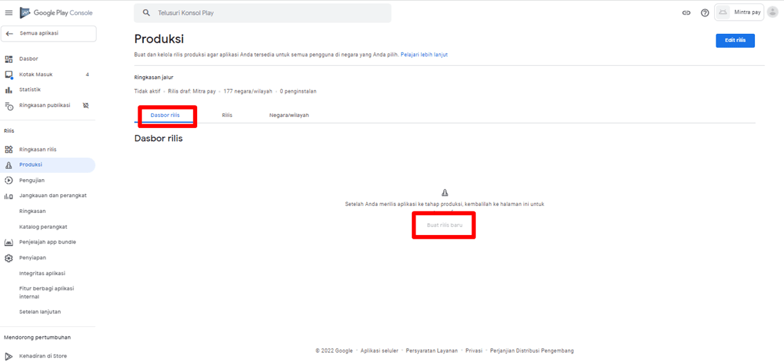Open the hamburger navigation menu

tap(9, 13)
